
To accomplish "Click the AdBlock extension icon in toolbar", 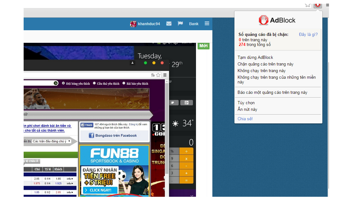I will [317, 4].
